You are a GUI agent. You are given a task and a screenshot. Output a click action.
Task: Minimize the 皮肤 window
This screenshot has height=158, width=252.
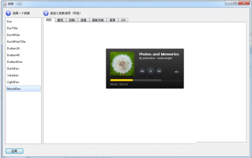[x=228, y=3]
